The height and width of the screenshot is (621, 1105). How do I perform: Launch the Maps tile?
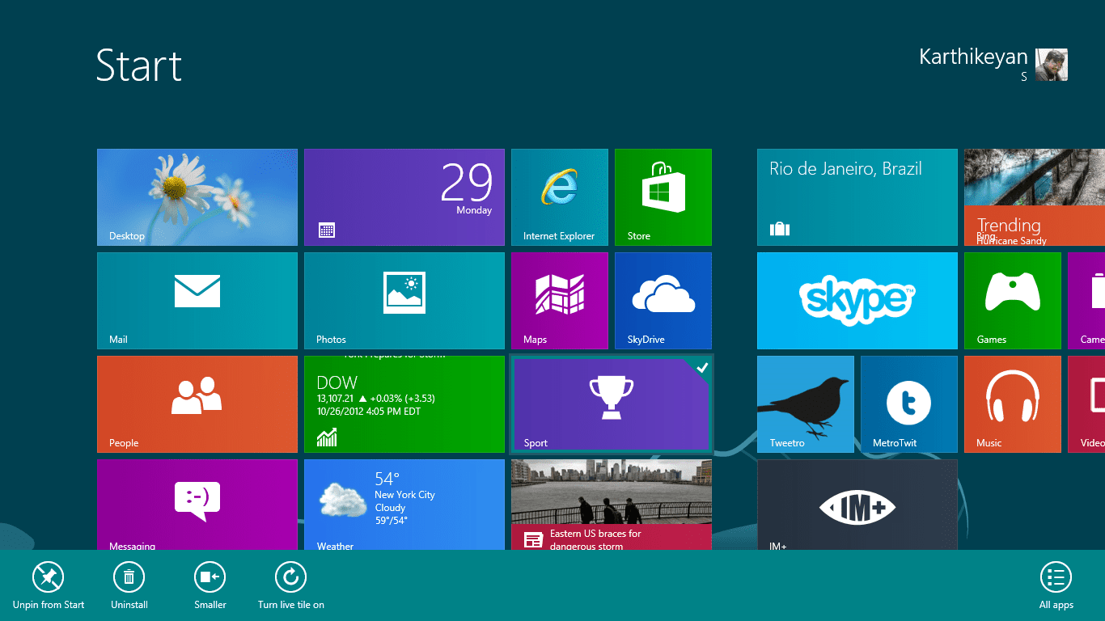point(560,301)
